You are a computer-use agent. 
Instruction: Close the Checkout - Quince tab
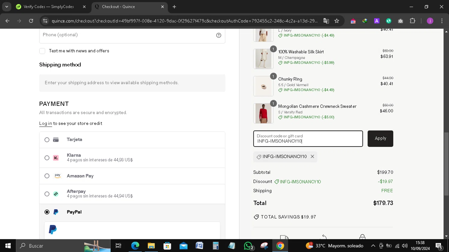coord(163,7)
